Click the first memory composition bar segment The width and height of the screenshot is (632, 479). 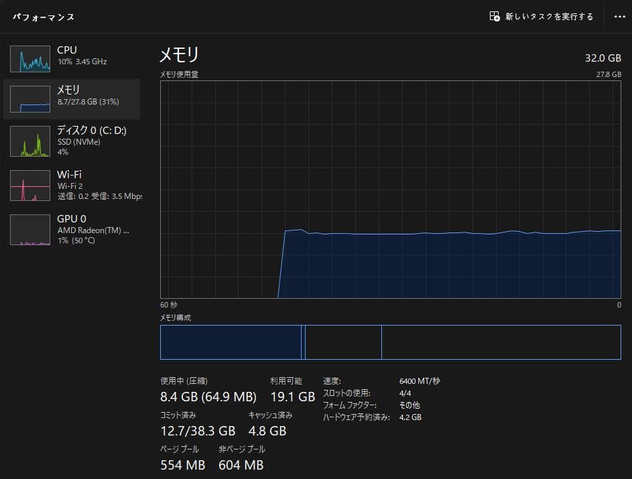[x=230, y=342]
